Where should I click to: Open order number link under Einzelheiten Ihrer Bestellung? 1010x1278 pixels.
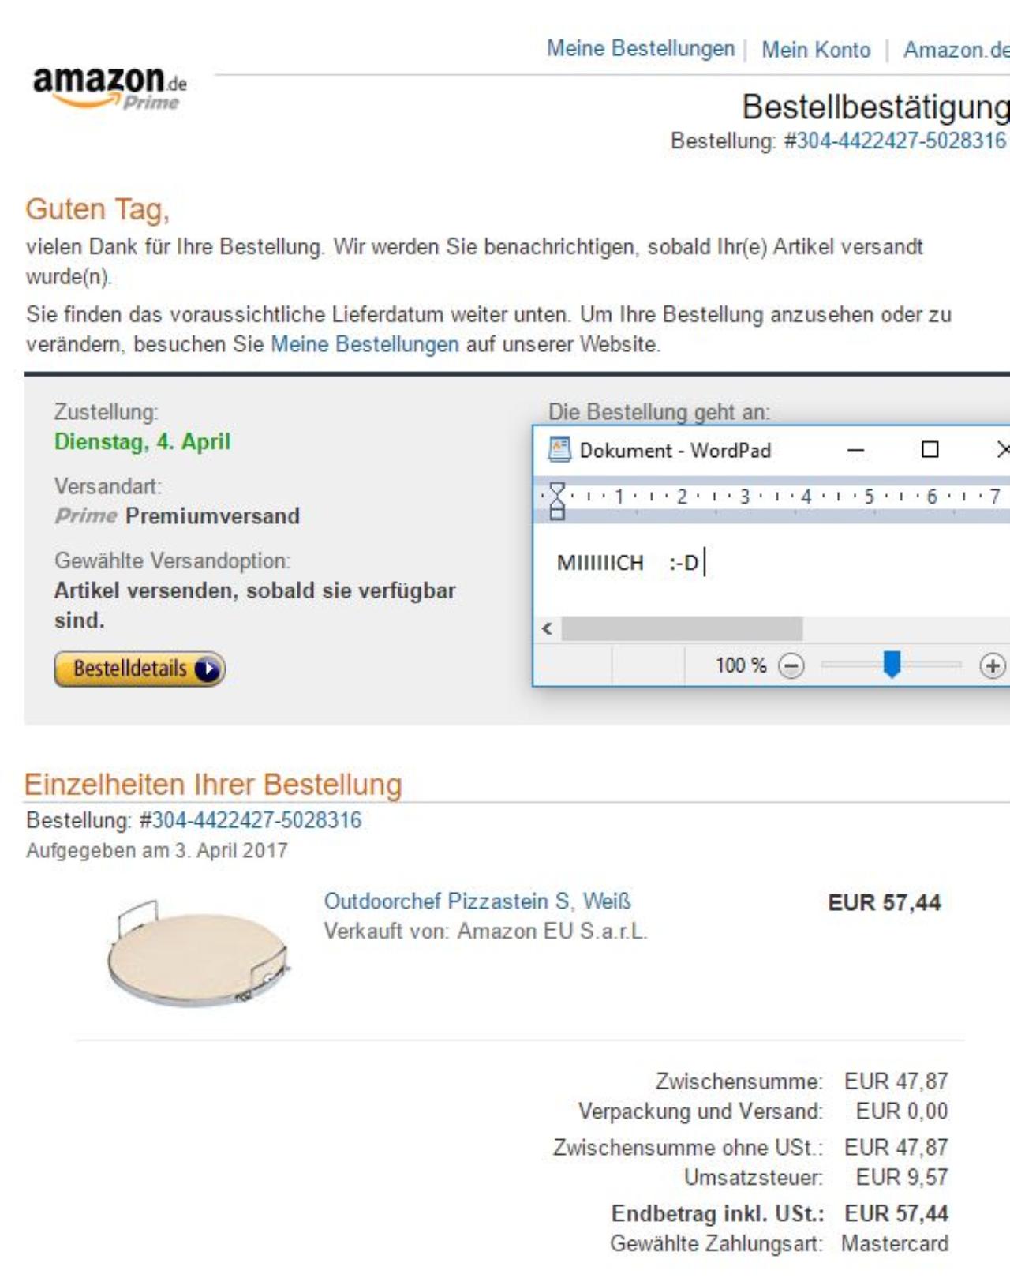click(256, 820)
